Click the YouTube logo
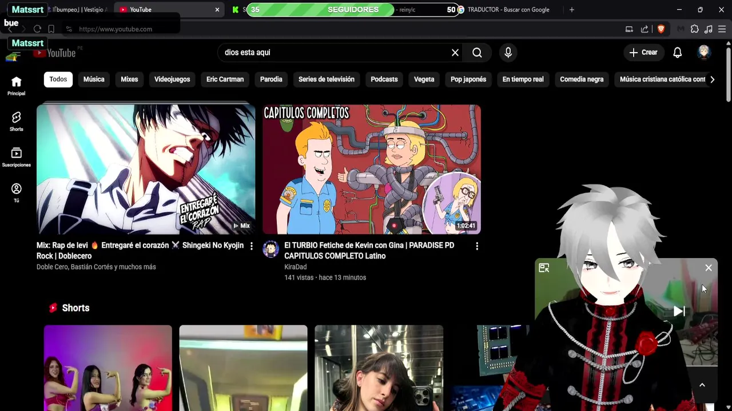The width and height of the screenshot is (732, 411). pos(54,53)
